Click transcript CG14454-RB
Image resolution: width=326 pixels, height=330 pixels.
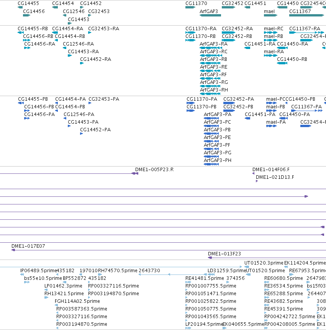(56, 40)
